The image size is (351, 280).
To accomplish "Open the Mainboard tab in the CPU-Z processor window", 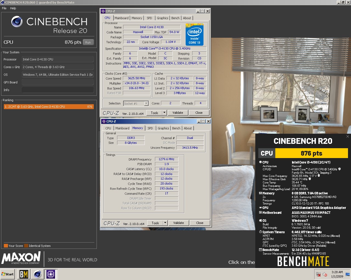I will (121, 18).
